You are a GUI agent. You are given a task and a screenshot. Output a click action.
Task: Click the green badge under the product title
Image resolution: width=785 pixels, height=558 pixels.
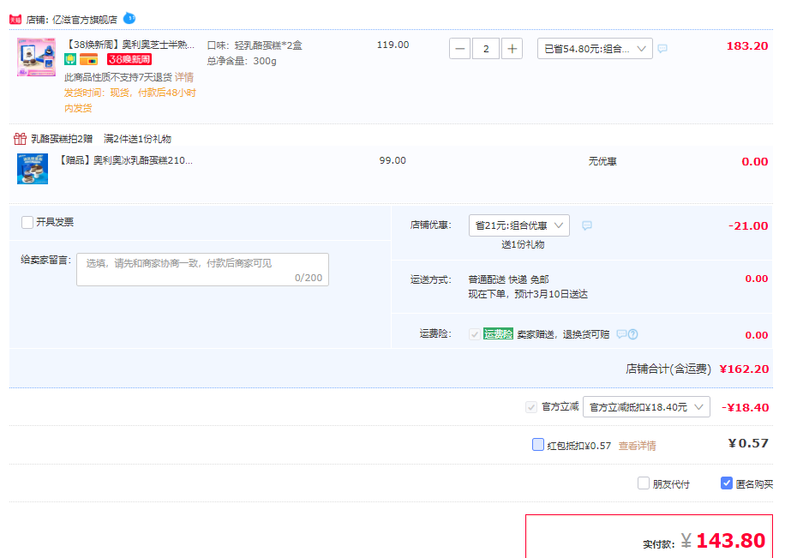[x=70, y=60]
